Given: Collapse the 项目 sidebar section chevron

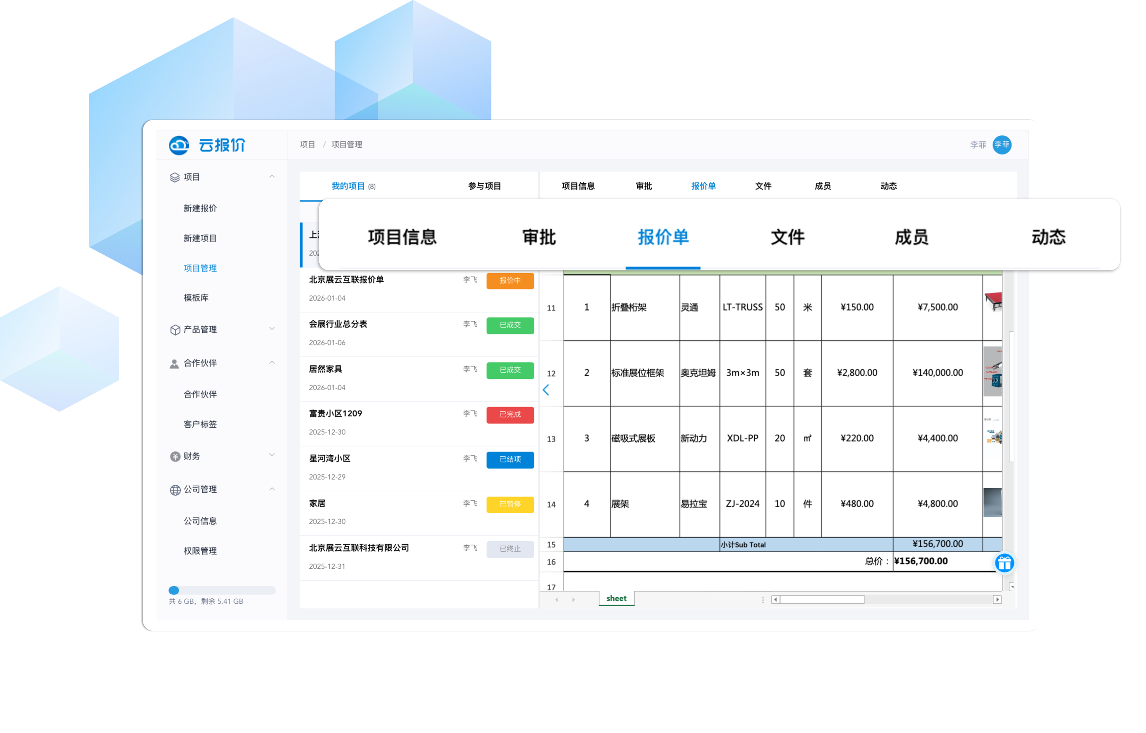Looking at the screenshot, I should click(272, 176).
